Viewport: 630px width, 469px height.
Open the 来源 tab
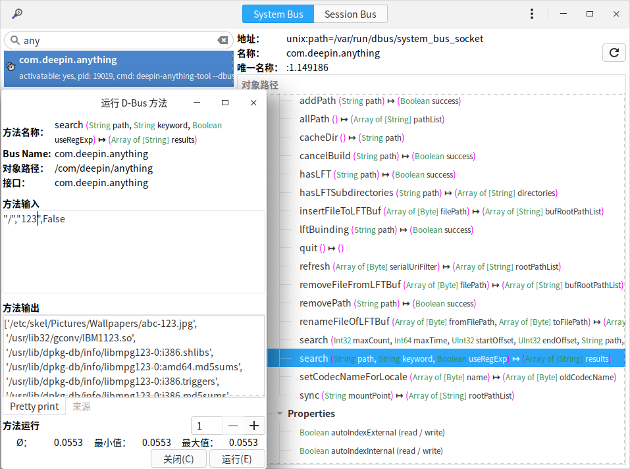point(82,407)
